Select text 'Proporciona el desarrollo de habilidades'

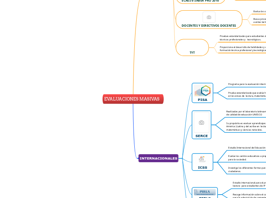point(242,47)
